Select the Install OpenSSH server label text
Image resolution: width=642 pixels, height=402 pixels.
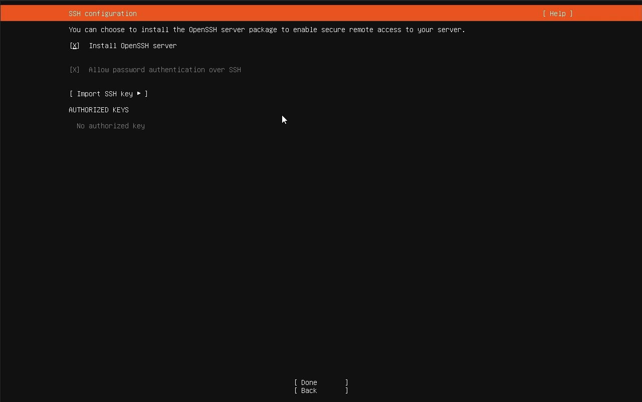132,46
